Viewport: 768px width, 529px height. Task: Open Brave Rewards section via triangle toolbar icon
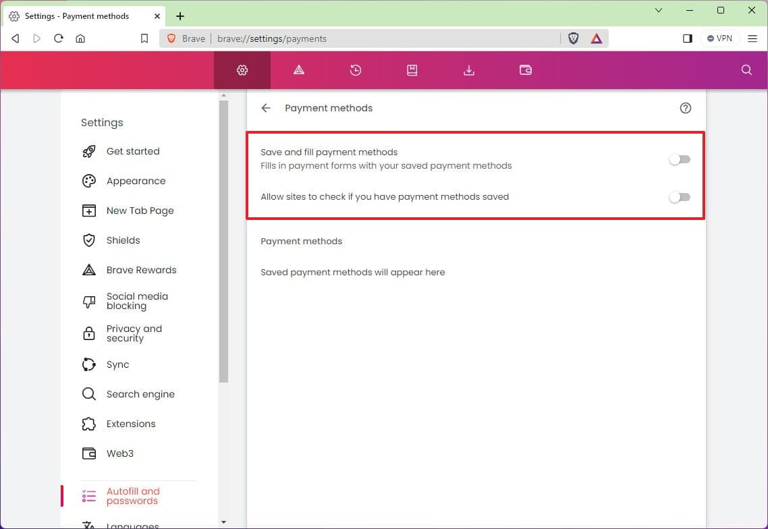pos(299,69)
